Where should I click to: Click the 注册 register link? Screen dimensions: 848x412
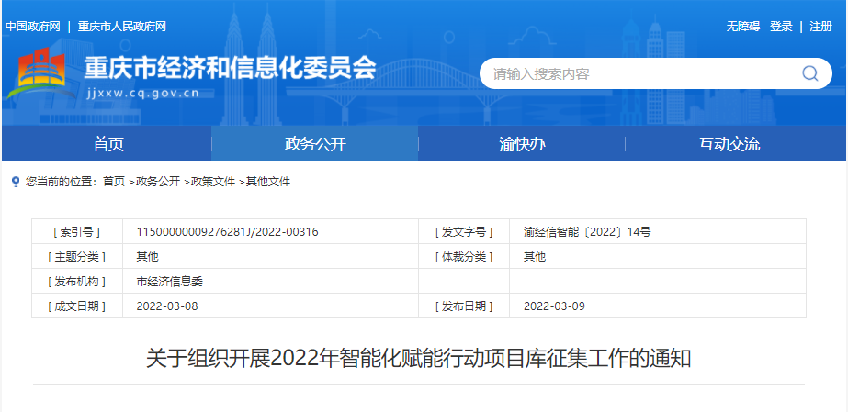pos(820,27)
